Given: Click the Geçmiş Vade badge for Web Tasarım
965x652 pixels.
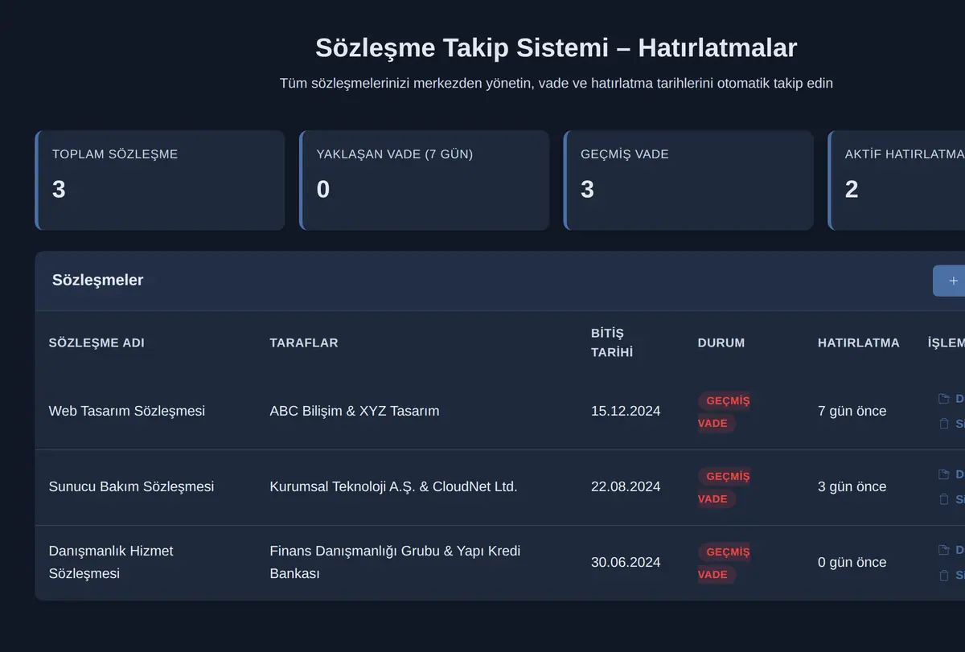Looking at the screenshot, I should tap(724, 412).
